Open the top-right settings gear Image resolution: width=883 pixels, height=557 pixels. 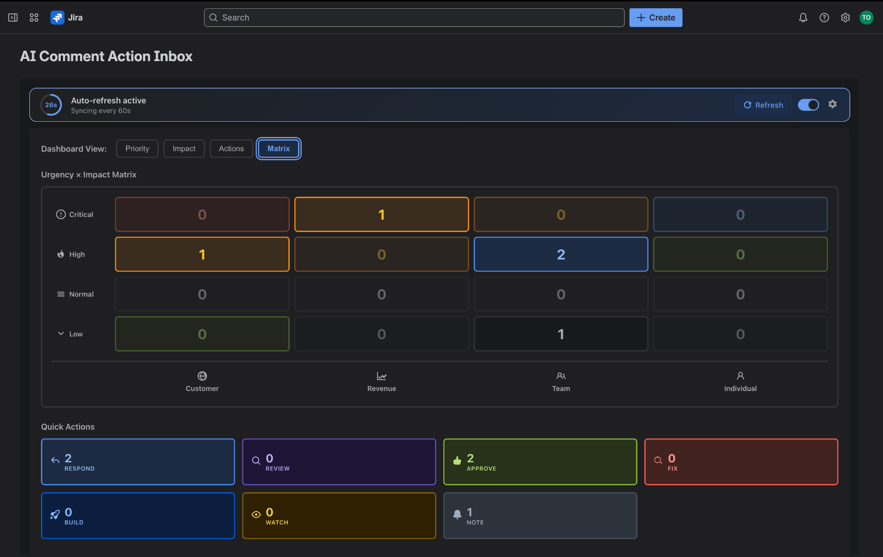pyautogui.click(x=845, y=17)
